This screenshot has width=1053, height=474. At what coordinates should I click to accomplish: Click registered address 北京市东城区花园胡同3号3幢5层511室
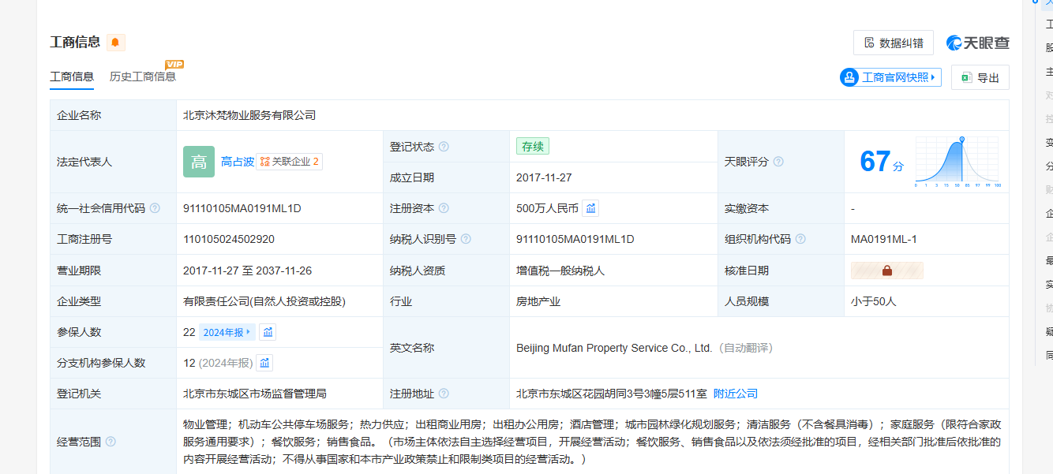(612, 394)
